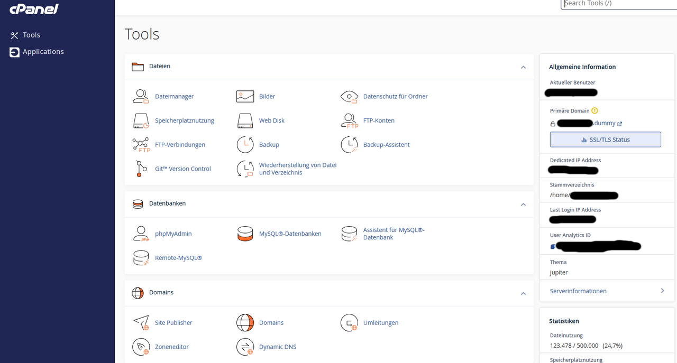Open the Dateimanager icon
This screenshot has width=677, height=363.
click(141, 96)
